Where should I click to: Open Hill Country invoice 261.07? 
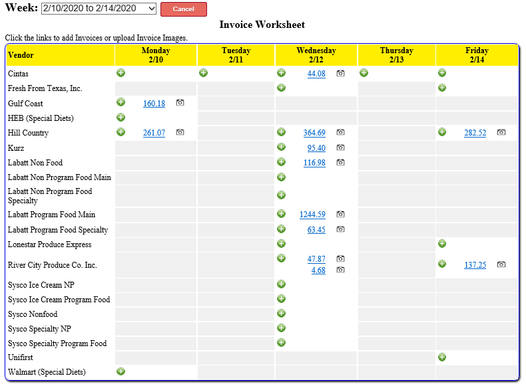(x=154, y=133)
